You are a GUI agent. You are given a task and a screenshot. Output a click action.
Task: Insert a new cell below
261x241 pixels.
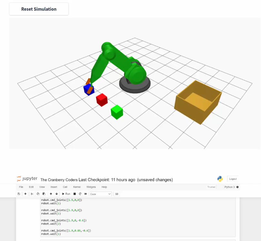(x=25, y=194)
